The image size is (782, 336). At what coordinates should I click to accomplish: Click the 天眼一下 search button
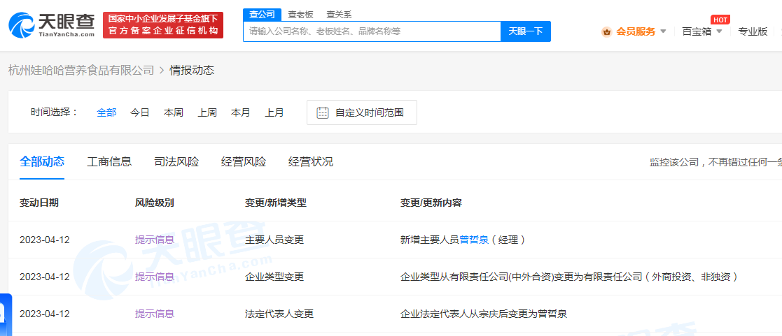(526, 31)
